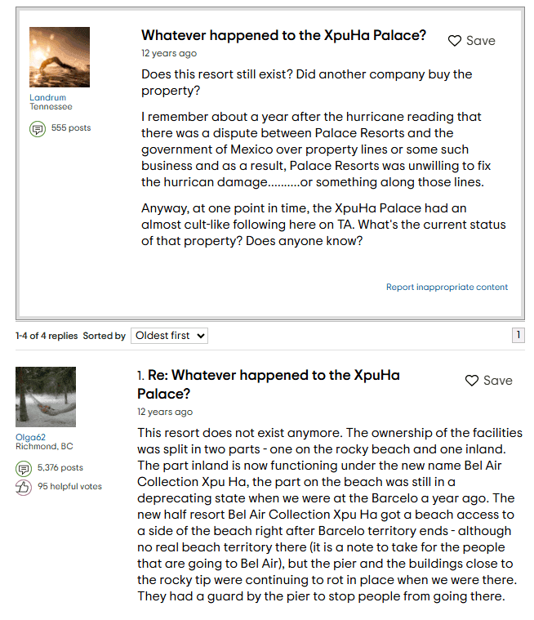This screenshot has width=534, height=620.
Task: Click the 5,376 posts count
Action: click(x=60, y=468)
